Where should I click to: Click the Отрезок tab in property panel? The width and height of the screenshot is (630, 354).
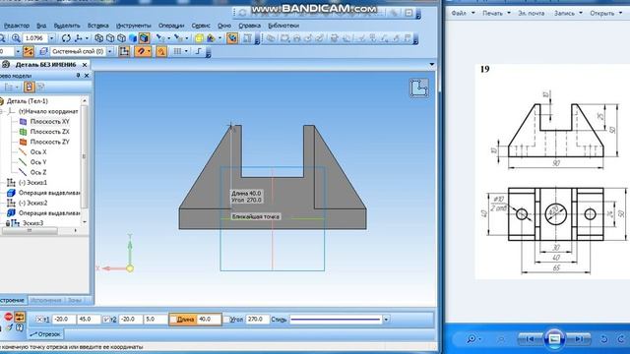tap(45, 334)
